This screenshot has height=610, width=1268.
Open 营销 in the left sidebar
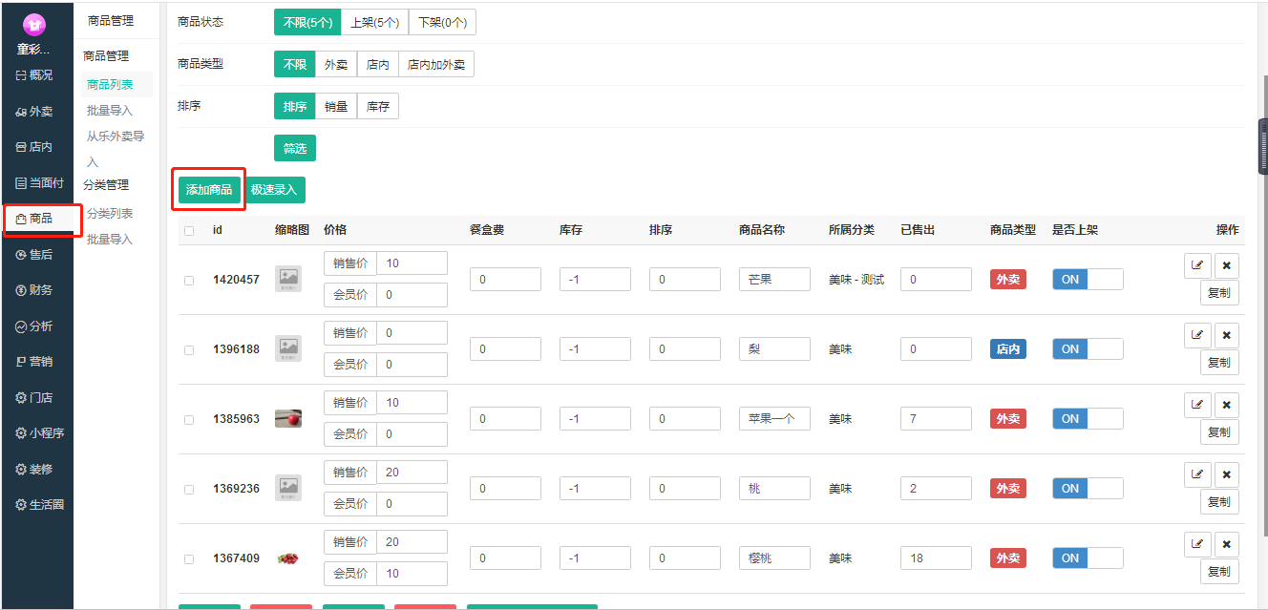[x=35, y=361]
